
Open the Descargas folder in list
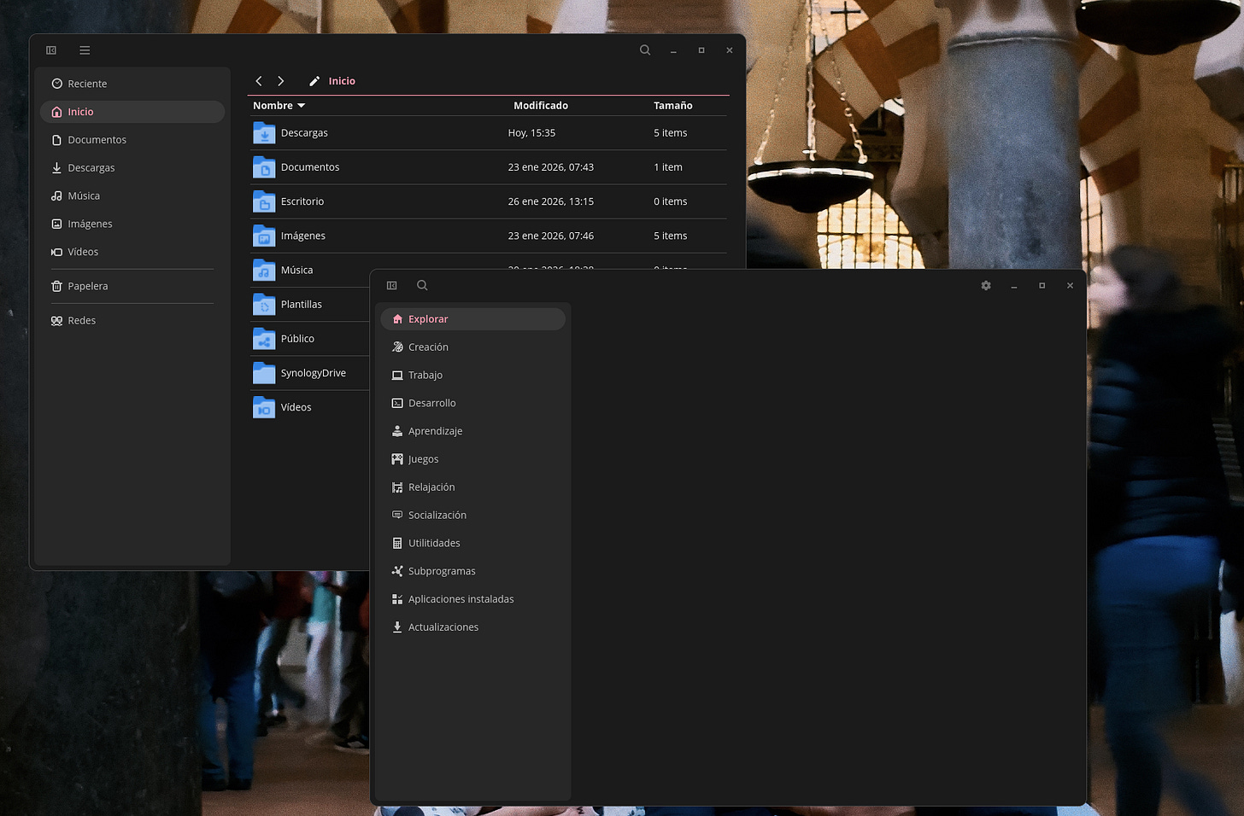coord(304,133)
